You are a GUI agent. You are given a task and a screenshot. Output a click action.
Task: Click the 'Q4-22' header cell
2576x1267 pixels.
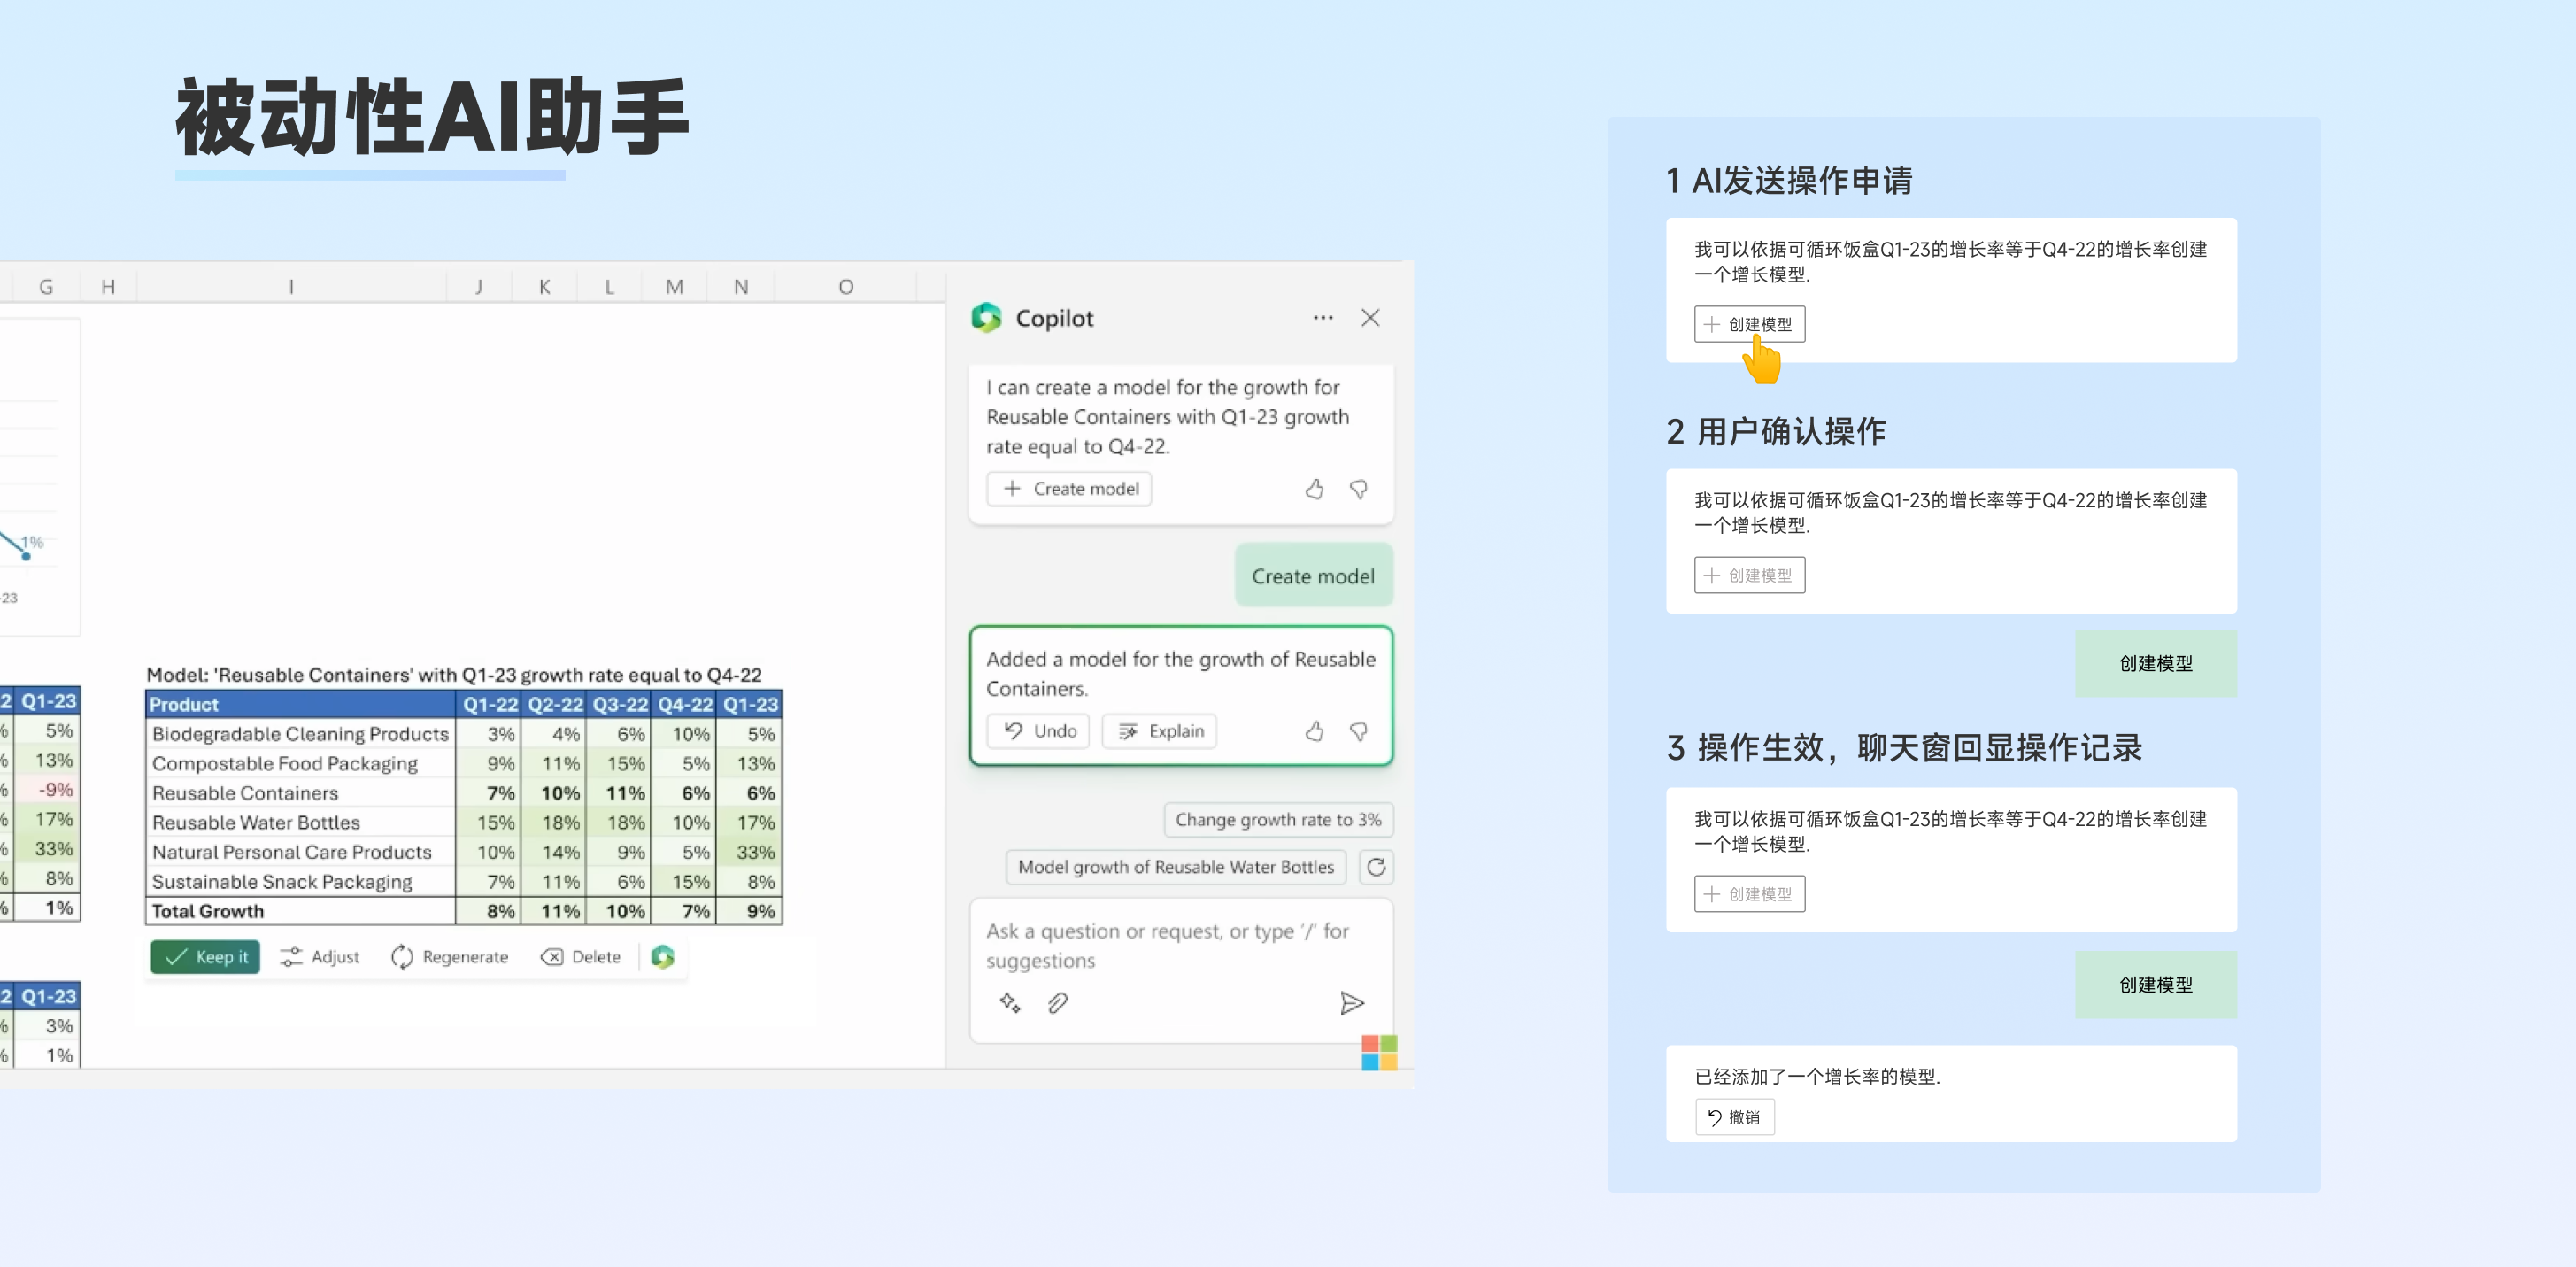coord(684,704)
